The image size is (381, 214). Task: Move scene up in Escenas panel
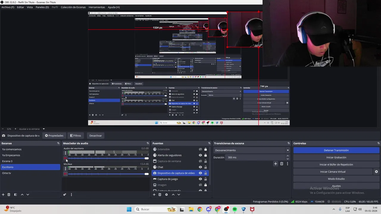click(22, 195)
